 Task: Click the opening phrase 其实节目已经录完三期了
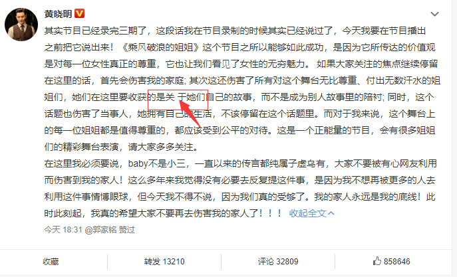[95, 31]
